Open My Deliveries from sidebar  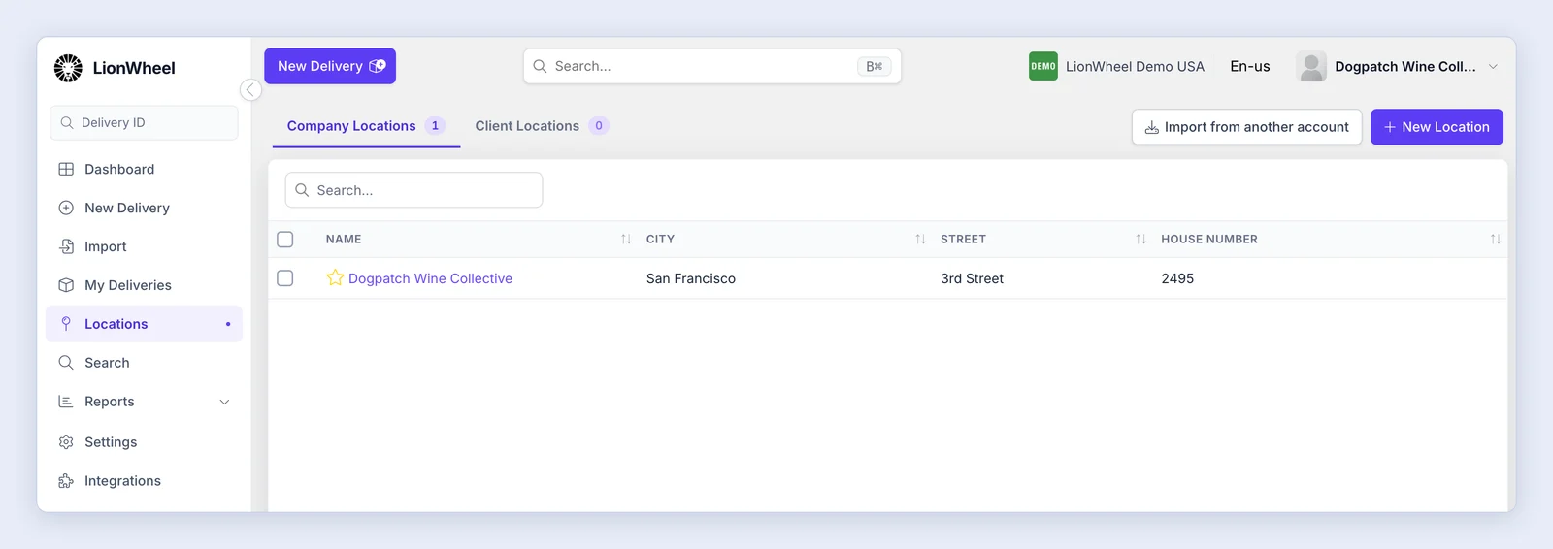coord(144,285)
